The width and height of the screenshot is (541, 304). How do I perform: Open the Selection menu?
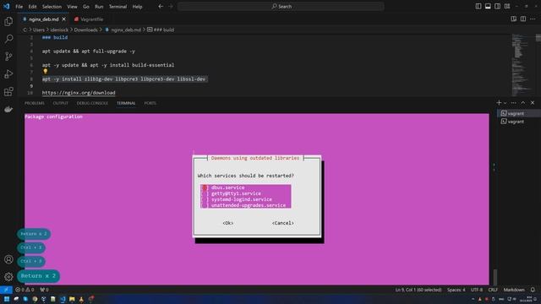click(x=52, y=7)
